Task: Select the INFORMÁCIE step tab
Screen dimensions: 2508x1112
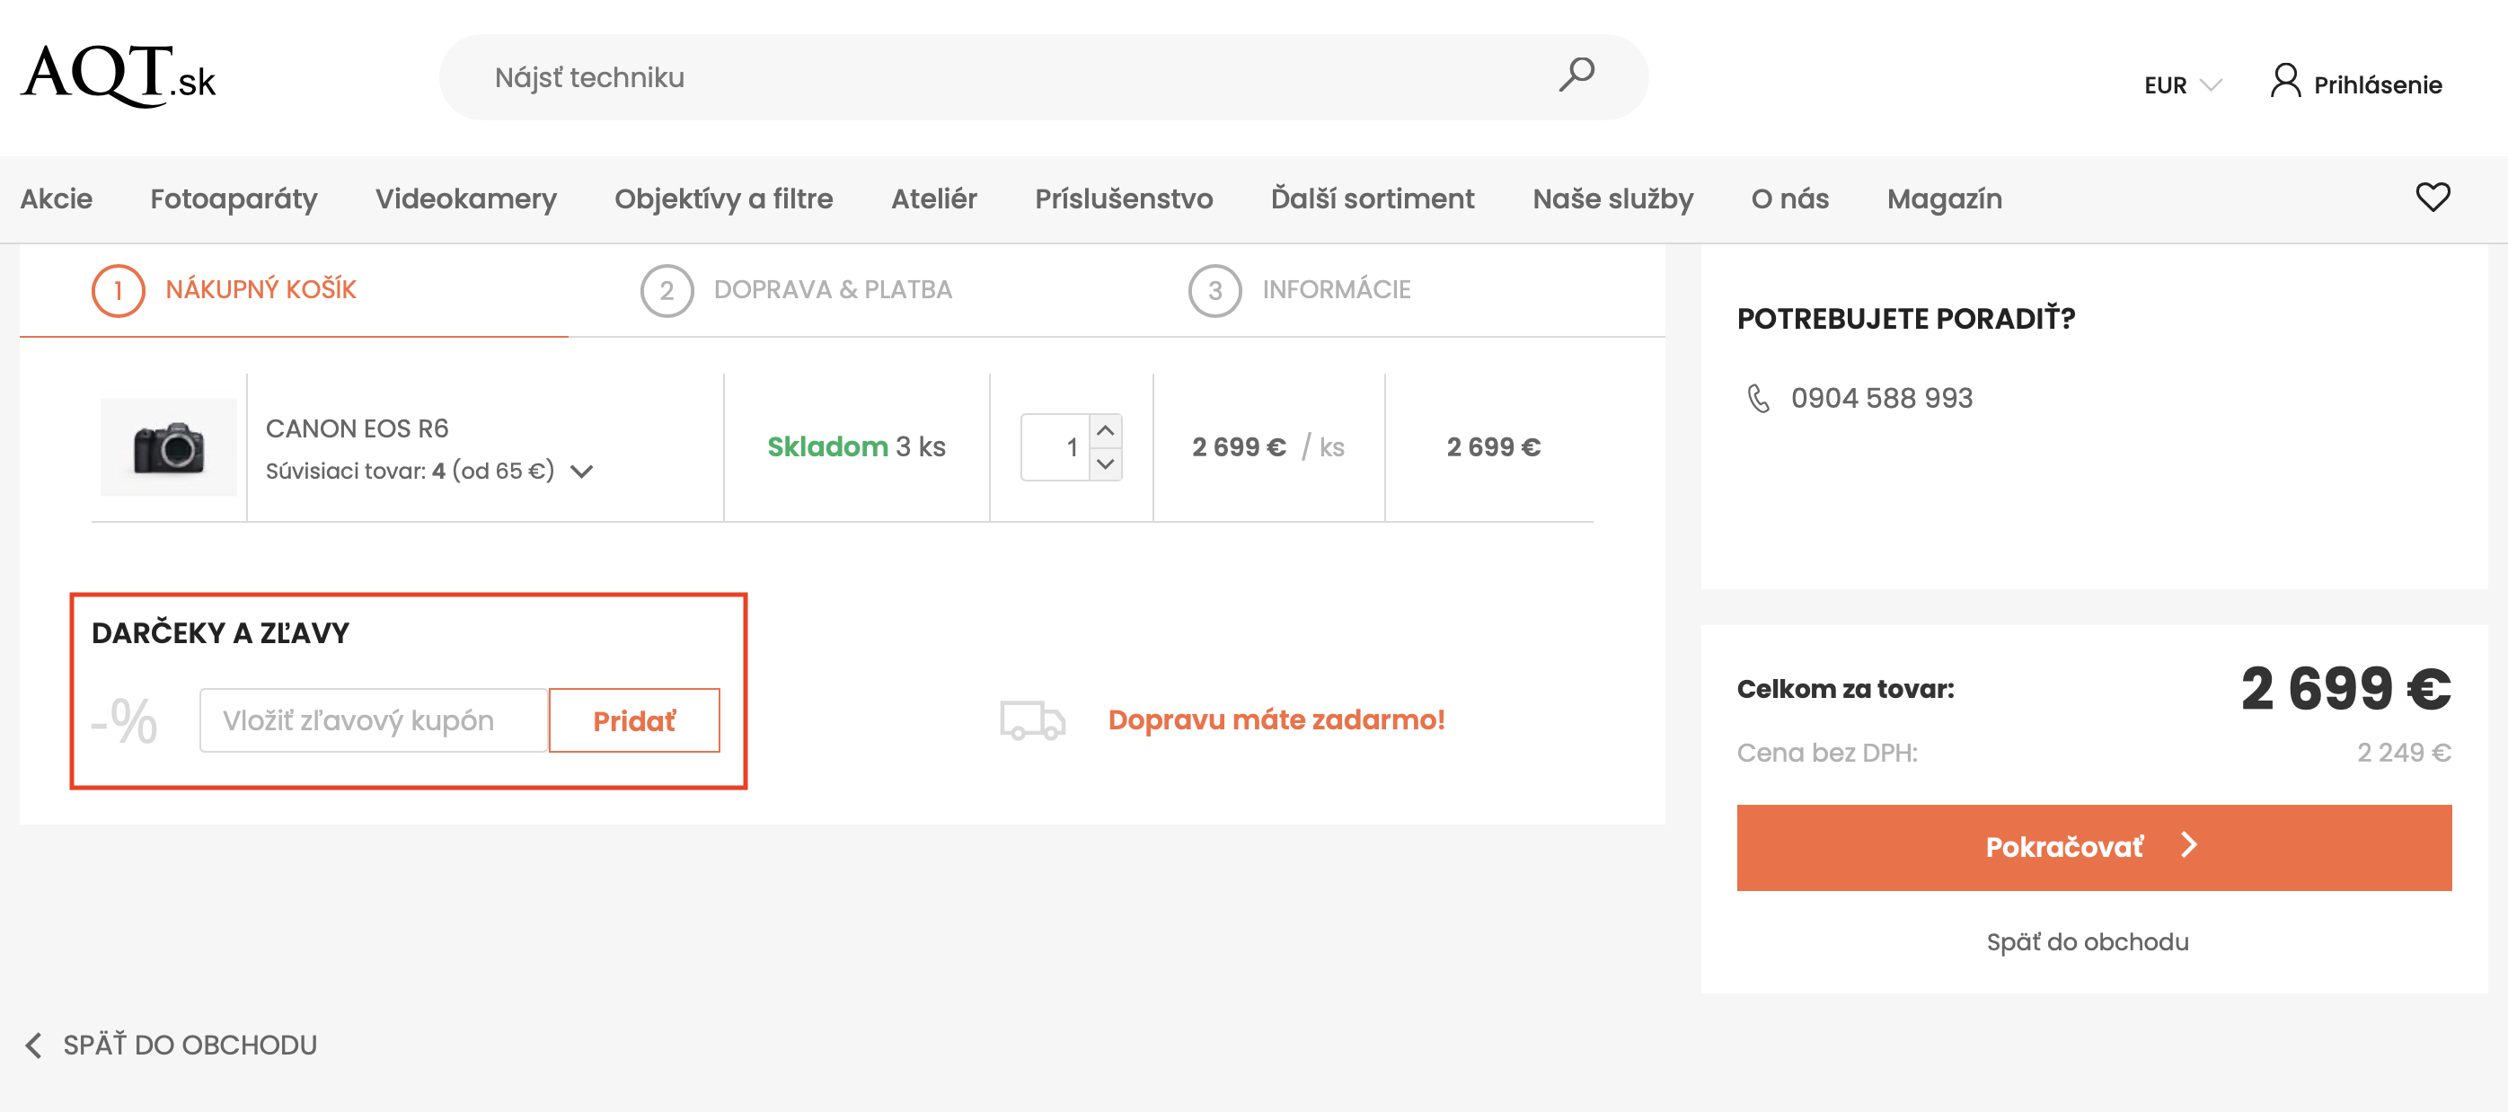Action: coord(1336,290)
